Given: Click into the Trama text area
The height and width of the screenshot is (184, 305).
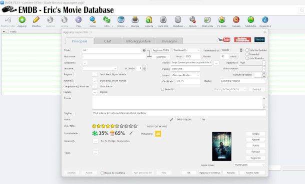Looking at the screenshot, I should 177,103.
